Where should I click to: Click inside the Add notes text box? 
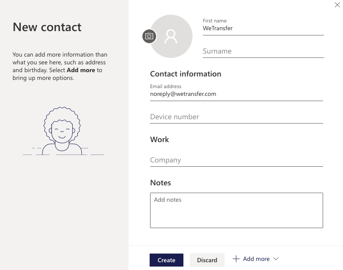coord(236,210)
